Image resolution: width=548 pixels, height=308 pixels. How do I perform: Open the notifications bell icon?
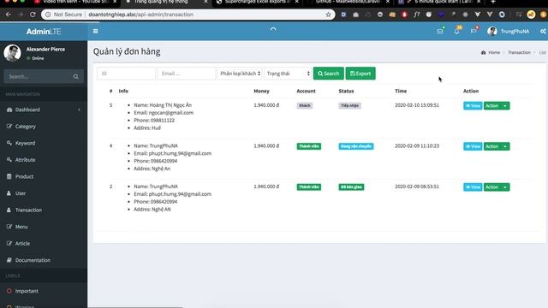(x=456, y=31)
